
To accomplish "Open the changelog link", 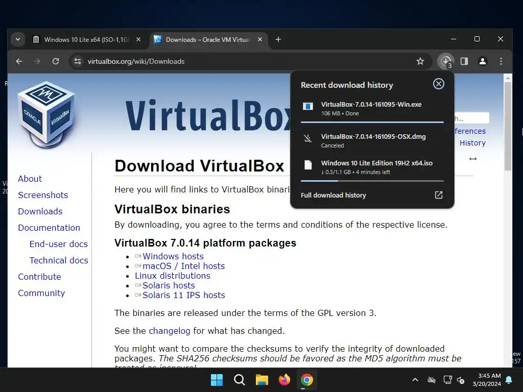I will pyautogui.click(x=170, y=331).
